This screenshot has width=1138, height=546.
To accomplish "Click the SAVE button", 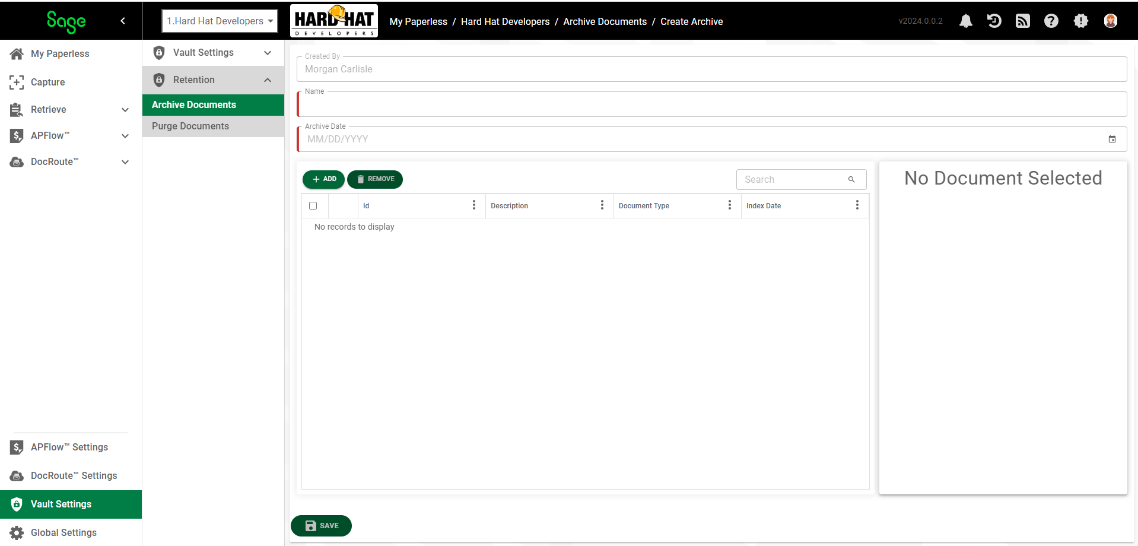I will (x=321, y=526).
